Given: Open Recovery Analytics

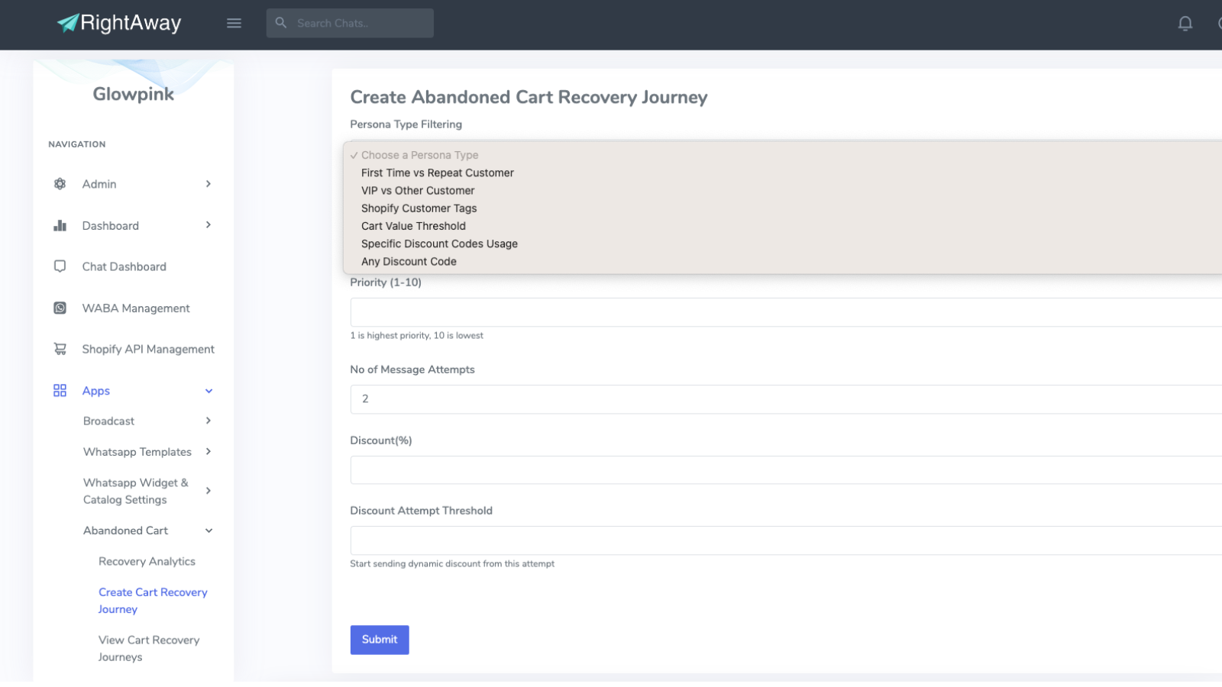Looking at the screenshot, I should pyautogui.click(x=146, y=561).
